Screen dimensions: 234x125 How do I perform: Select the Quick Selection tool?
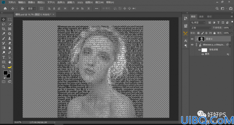(x=10, y=24)
